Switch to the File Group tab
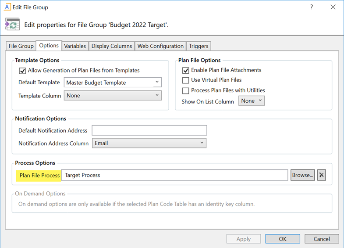The image size is (344, 248). click(x=21, y=46)
